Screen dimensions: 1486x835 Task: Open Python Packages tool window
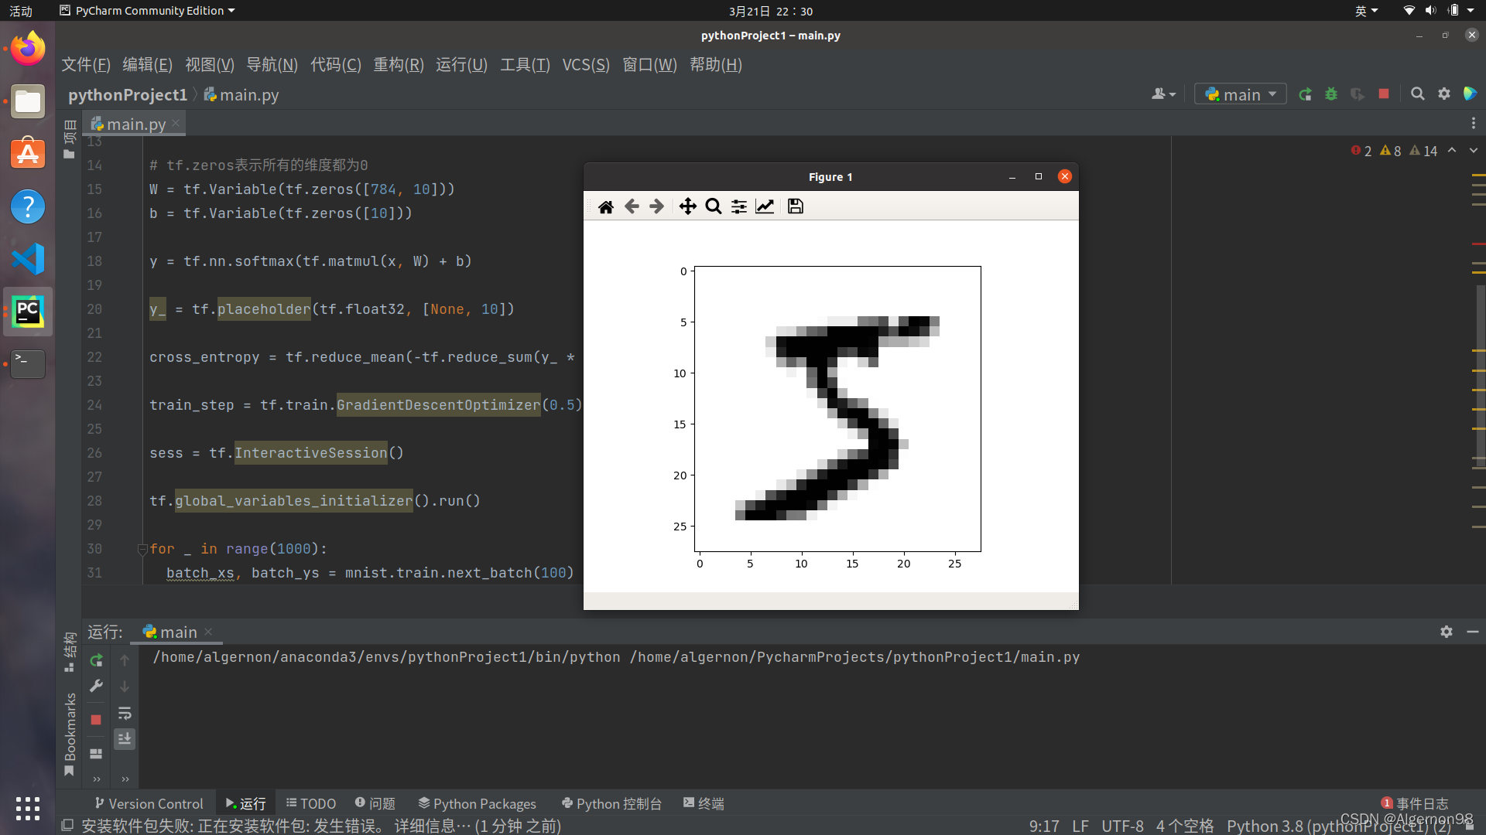[477, 804]
